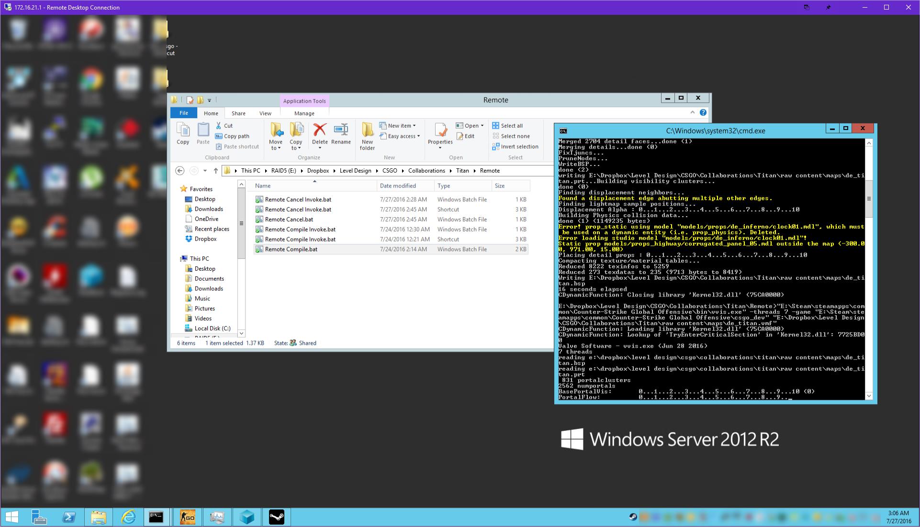
Task: Open the CS:GO taskbar icon
Action: (x=187, y=517)
